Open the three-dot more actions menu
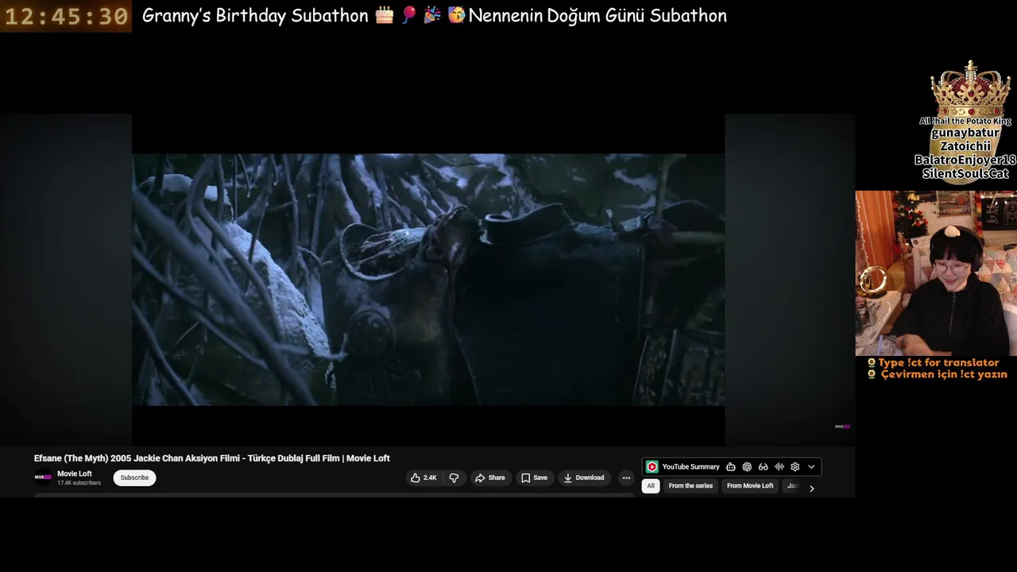This screenshot has width=1017, height=572. click(626, 477)
